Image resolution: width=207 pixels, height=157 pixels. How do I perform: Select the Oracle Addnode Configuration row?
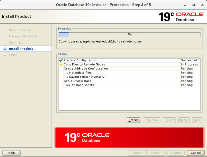click(129, 69)
